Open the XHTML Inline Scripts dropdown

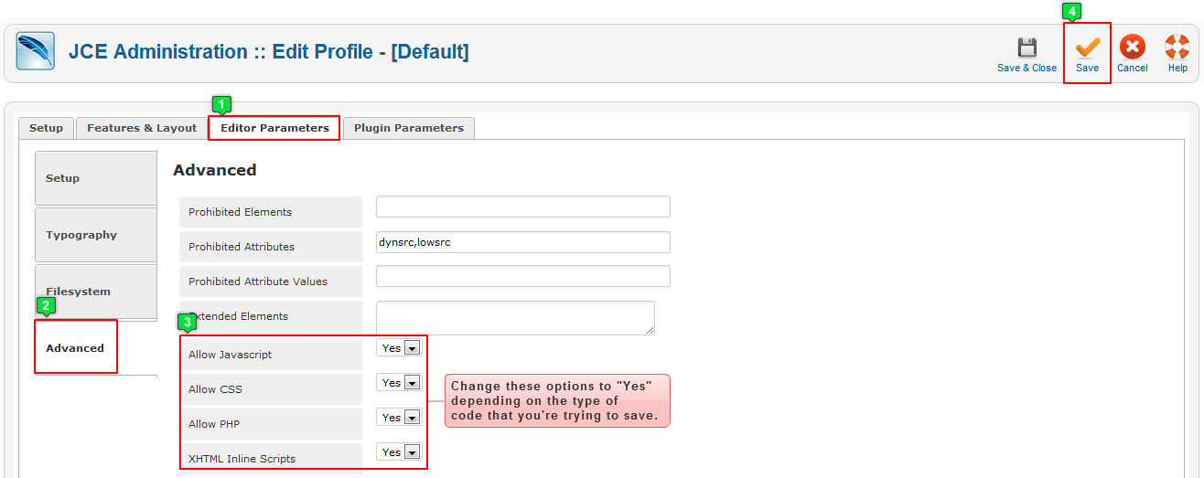[x=399, y=452]
